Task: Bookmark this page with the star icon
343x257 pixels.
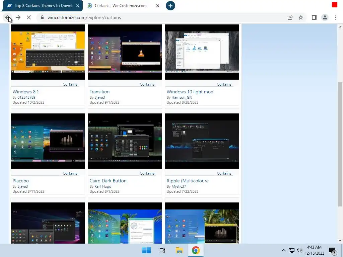Action: 301,17
